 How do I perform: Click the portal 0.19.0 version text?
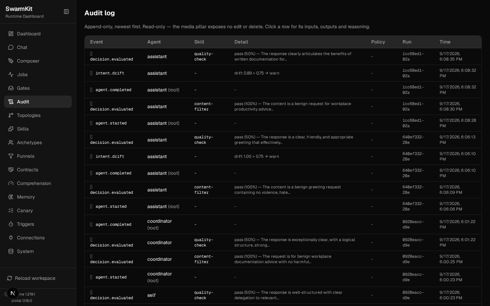pyautogui.click(x=22, y=301)
